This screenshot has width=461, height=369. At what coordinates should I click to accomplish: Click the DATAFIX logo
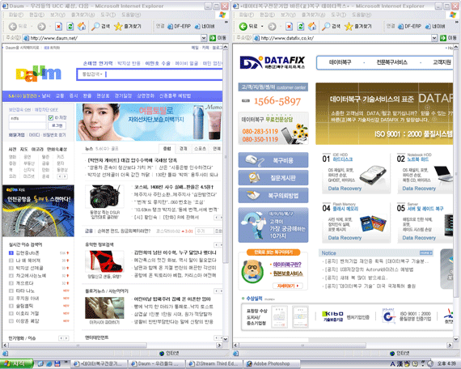point(273,62)
